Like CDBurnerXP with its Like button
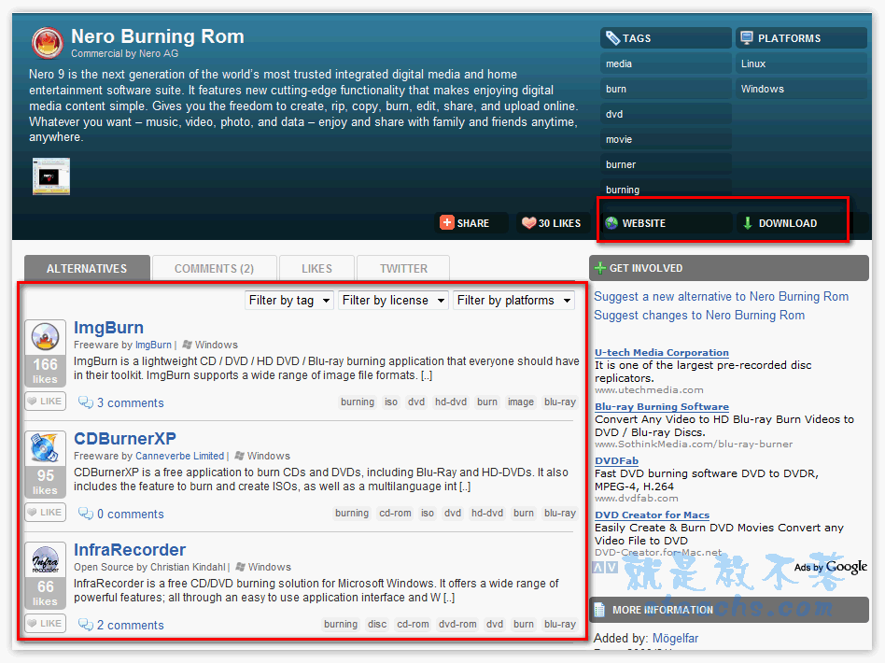This screenshot has width=885, height=663. coord(45,513)
